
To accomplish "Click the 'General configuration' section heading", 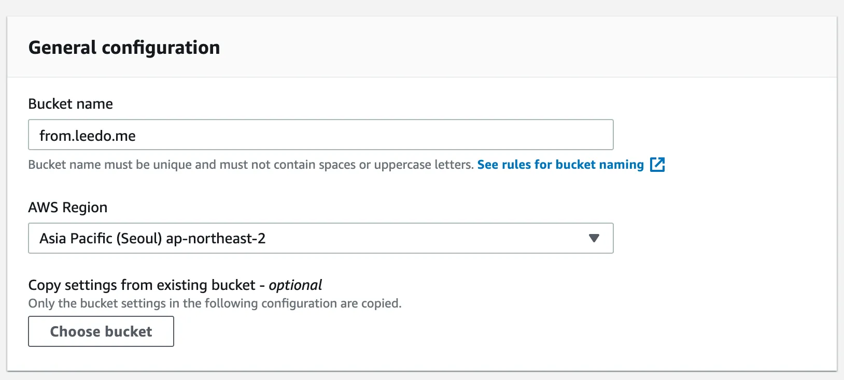I will [124, 48].
